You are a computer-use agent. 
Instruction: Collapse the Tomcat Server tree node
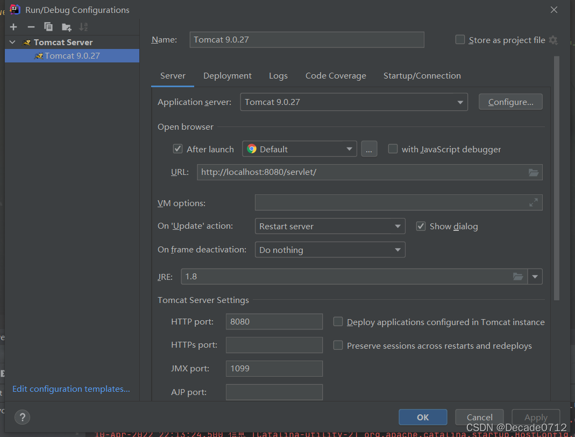[x=12, y=42]
